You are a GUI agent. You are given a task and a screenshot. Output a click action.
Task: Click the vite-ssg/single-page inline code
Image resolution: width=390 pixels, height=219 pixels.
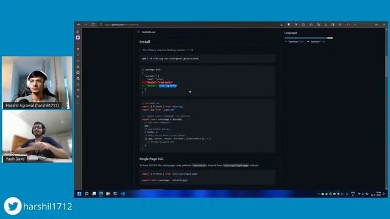tap(236, 165)
